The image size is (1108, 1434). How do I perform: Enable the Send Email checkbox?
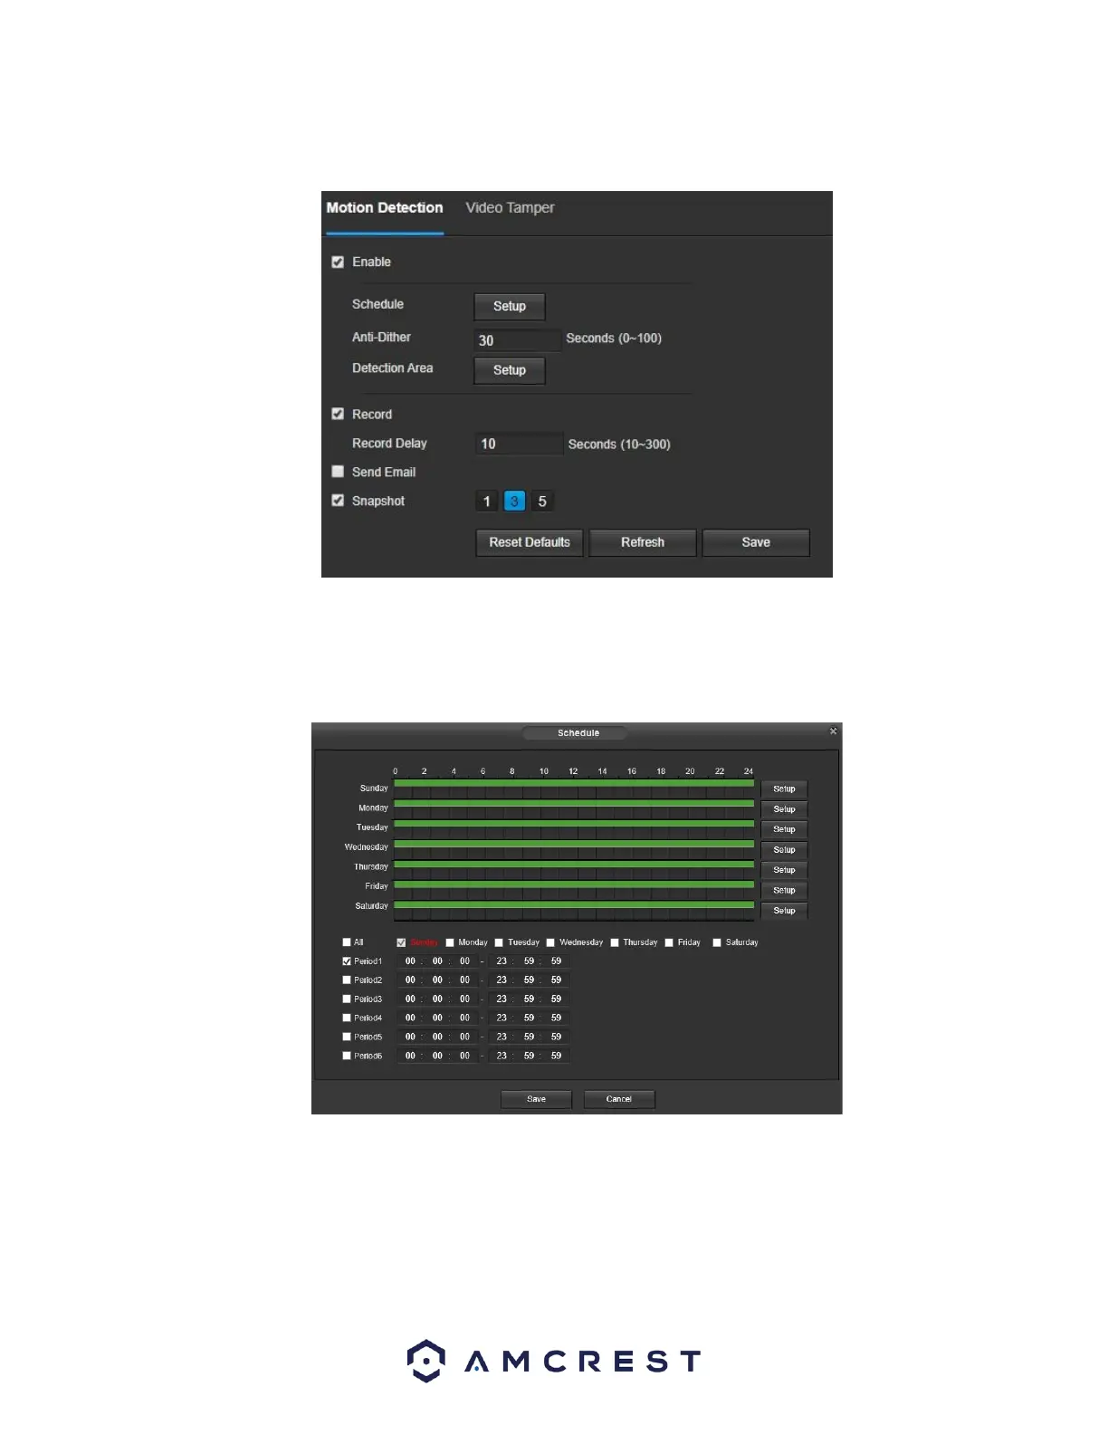pos(338,472)
